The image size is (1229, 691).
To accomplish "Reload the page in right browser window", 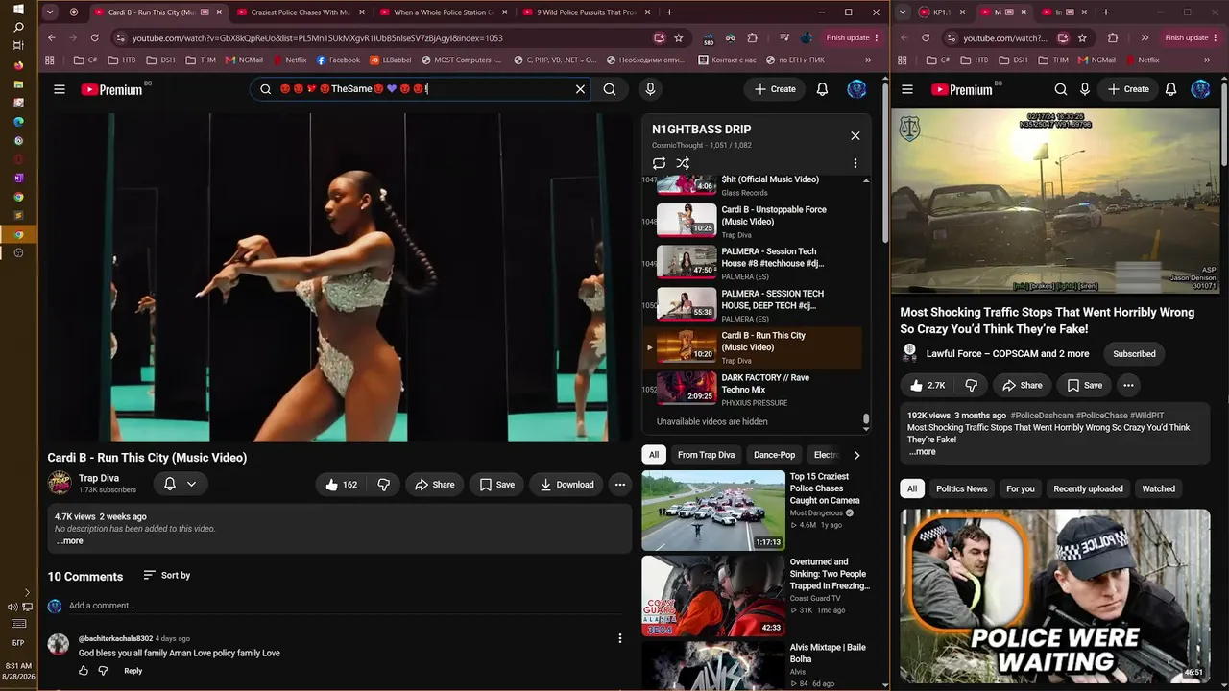I will (x=926, y=37).
